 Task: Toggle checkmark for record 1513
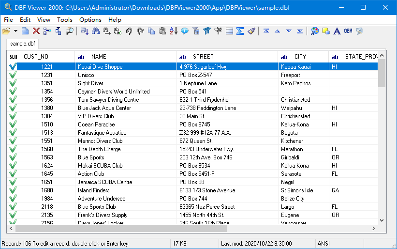13,132
